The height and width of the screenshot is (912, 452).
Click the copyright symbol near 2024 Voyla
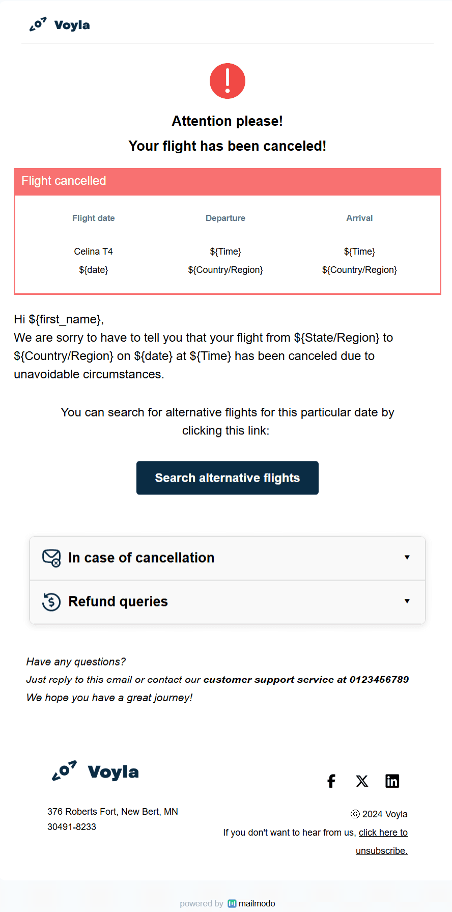pyautogui.click(x=355, y=814)
